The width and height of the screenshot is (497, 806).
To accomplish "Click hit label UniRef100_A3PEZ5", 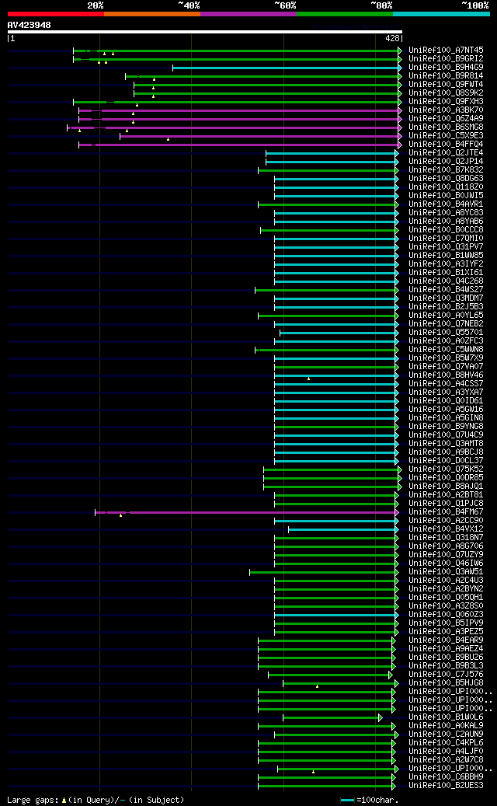I will 446,631.
